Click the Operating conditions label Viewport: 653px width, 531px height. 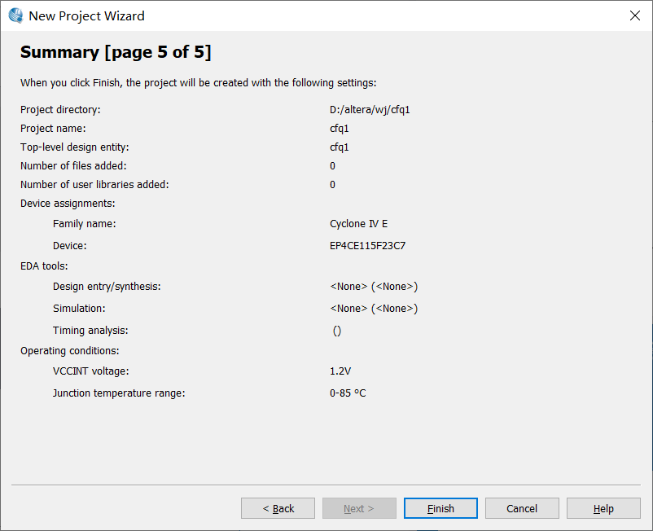[69, 351]
